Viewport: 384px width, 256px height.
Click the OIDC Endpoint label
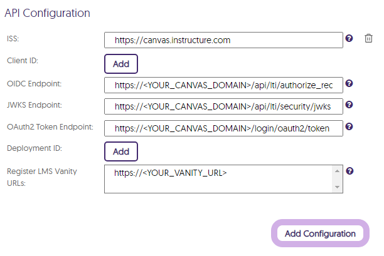(35, 84)
